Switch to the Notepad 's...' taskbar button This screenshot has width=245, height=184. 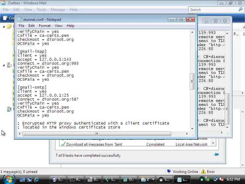click(182, 180)
